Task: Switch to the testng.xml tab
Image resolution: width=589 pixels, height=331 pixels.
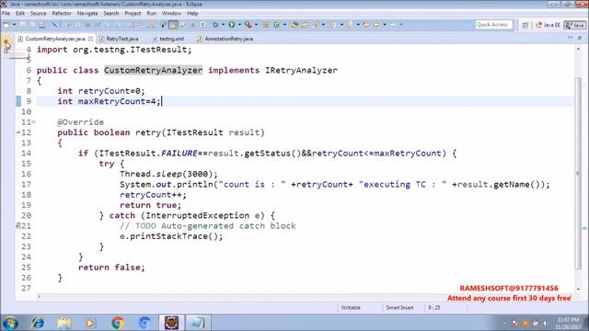Action: coord(172,39)
